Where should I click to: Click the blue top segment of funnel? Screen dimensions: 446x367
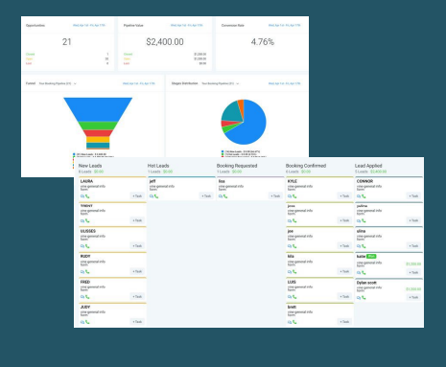(x=98, y=108)
